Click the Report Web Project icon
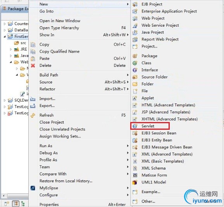The width and height of the screenshot is (224, 207). pos(135,39)
